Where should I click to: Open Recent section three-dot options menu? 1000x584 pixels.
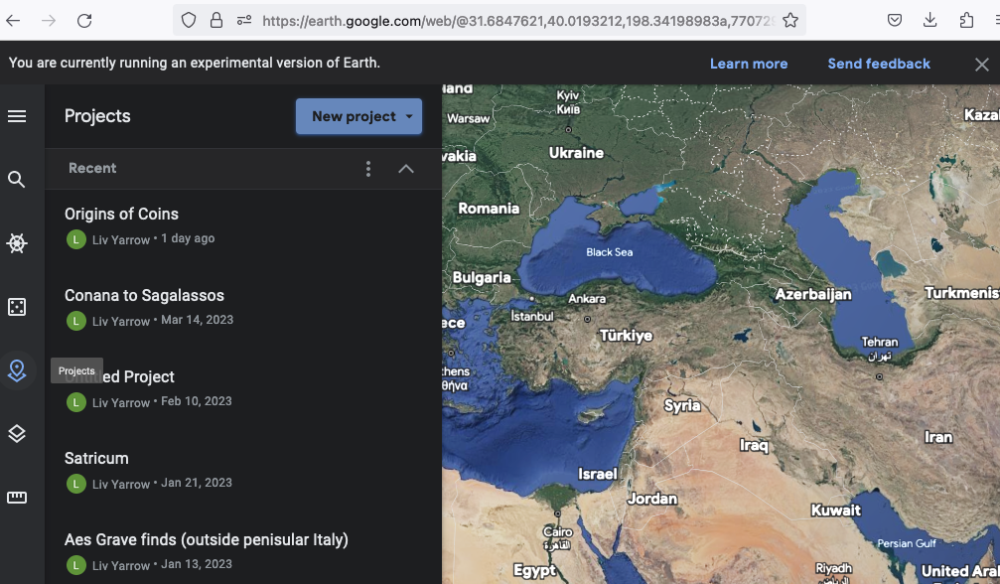[x=368, y=169]
